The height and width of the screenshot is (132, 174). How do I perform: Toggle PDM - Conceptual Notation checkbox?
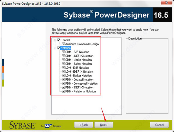pyautogui.click(x=63, y=83)
